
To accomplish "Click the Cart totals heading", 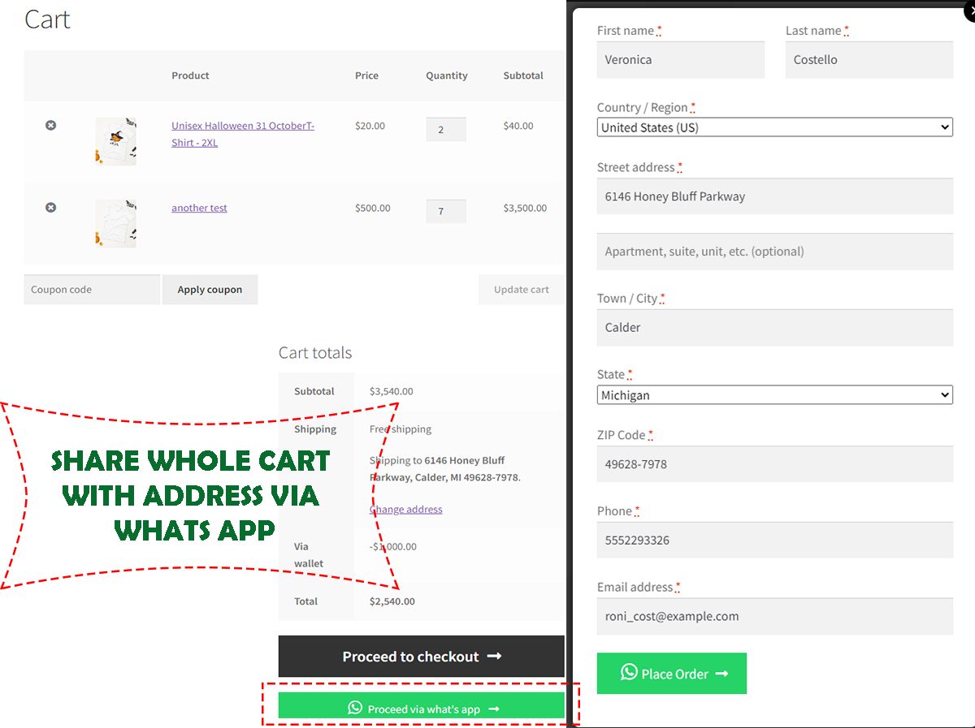I will [315, 353].
